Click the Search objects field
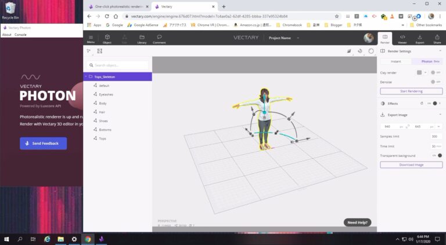Image resolution: width=446 pixels, height=245 pixels. (x=118, y=65)
